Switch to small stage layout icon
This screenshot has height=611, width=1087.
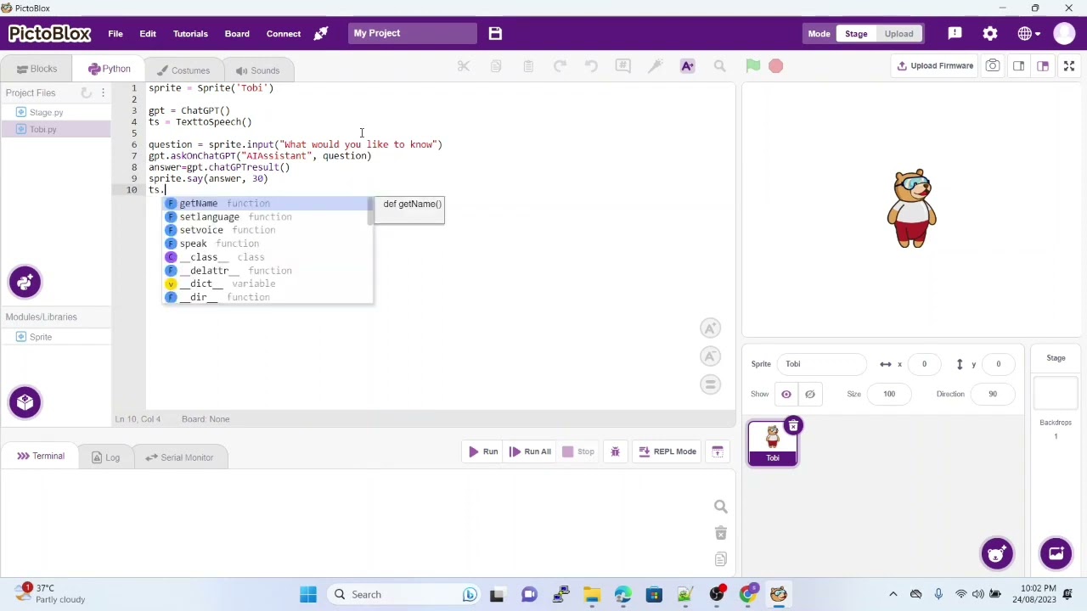point(1018,65)
